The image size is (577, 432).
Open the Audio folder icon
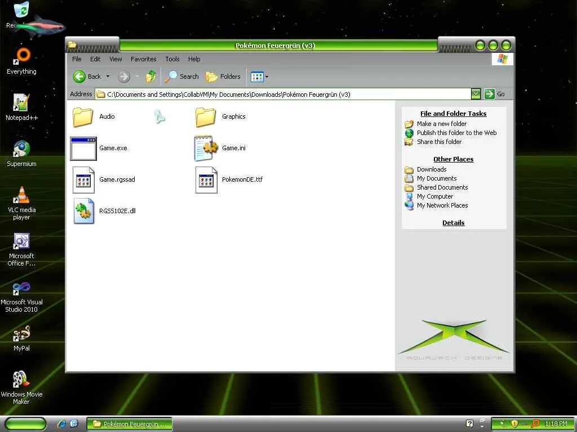click(83, 117)
